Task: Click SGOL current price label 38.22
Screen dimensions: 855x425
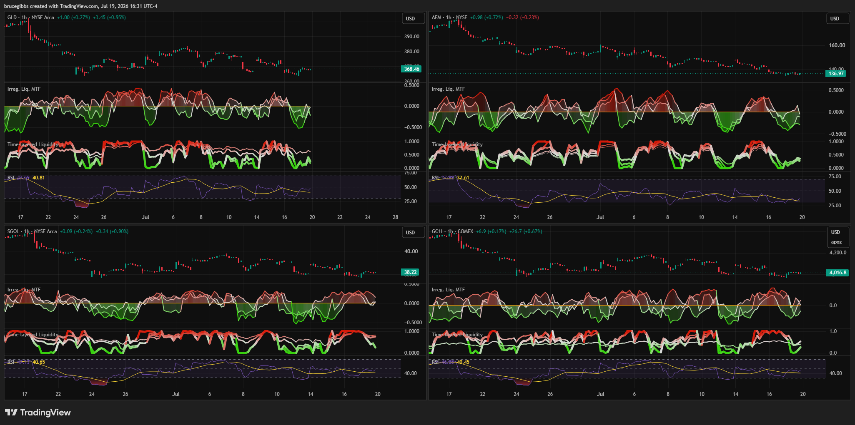Action: click(x=410, y=272)
